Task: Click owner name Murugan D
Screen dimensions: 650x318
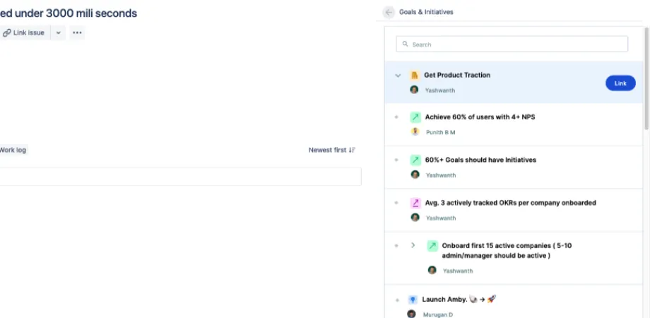Action: click(x=438, y=314)
